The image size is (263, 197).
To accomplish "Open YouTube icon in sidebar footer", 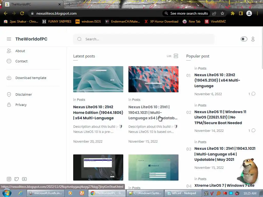I will [x=24, y=179].
